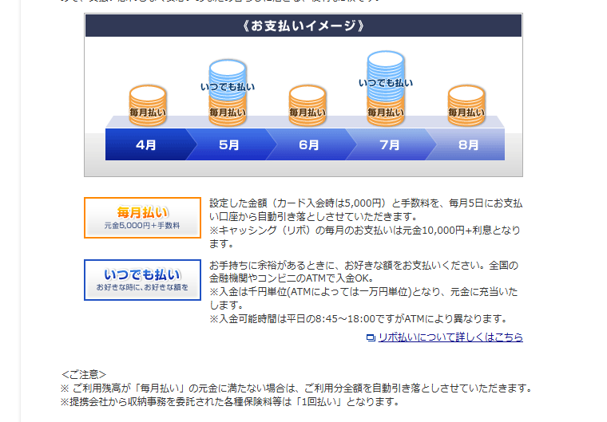Click the blue いつでも払い badge
The image size is (607, 422).
click(x=142, y=280)
